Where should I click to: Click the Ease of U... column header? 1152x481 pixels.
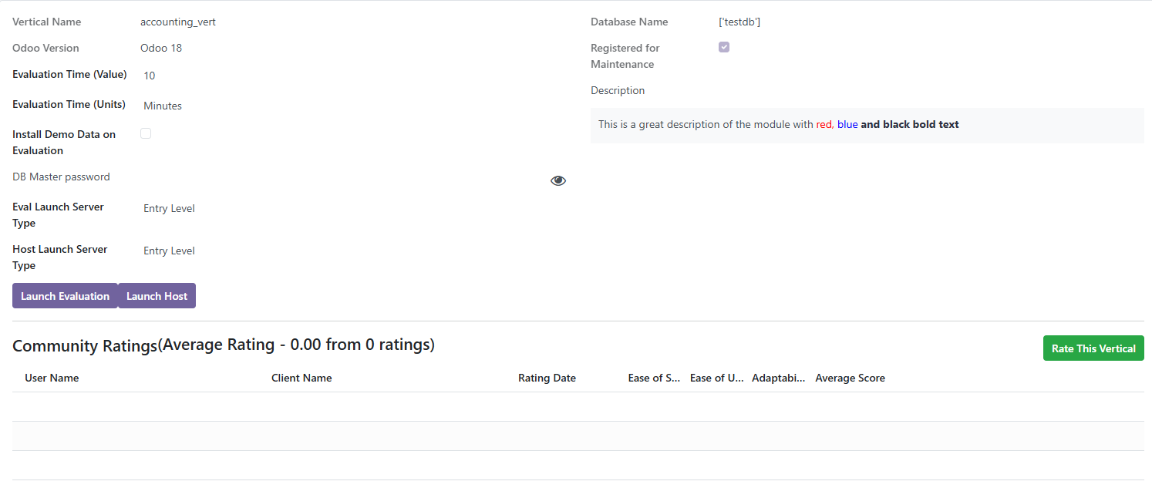(717, 378)
